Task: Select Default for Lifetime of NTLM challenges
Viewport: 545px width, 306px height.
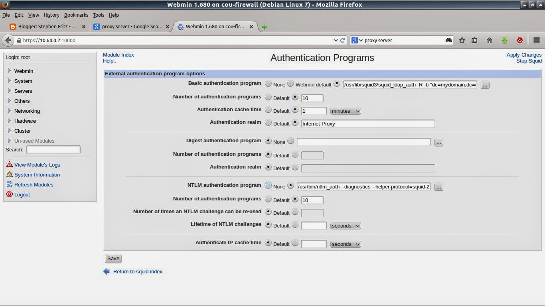Action: point(269,224)
